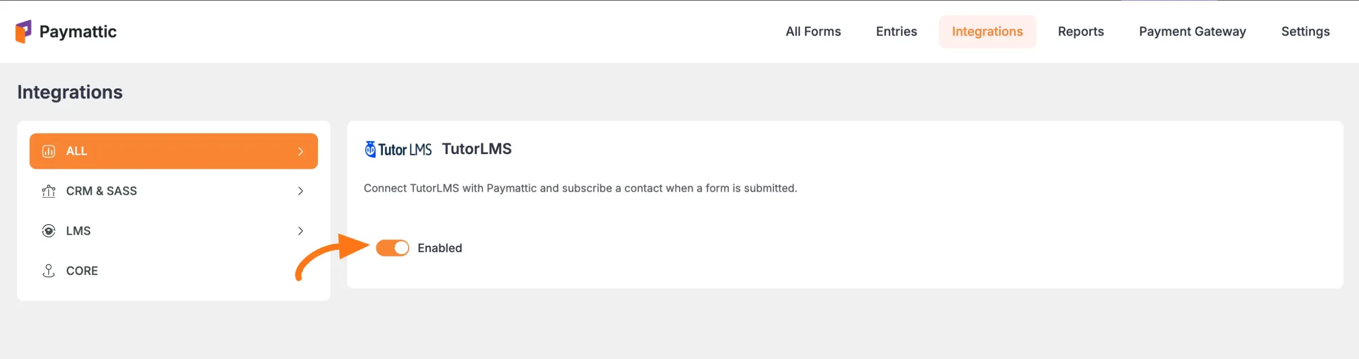Navigate to All Forms

[x=813, y=31]
